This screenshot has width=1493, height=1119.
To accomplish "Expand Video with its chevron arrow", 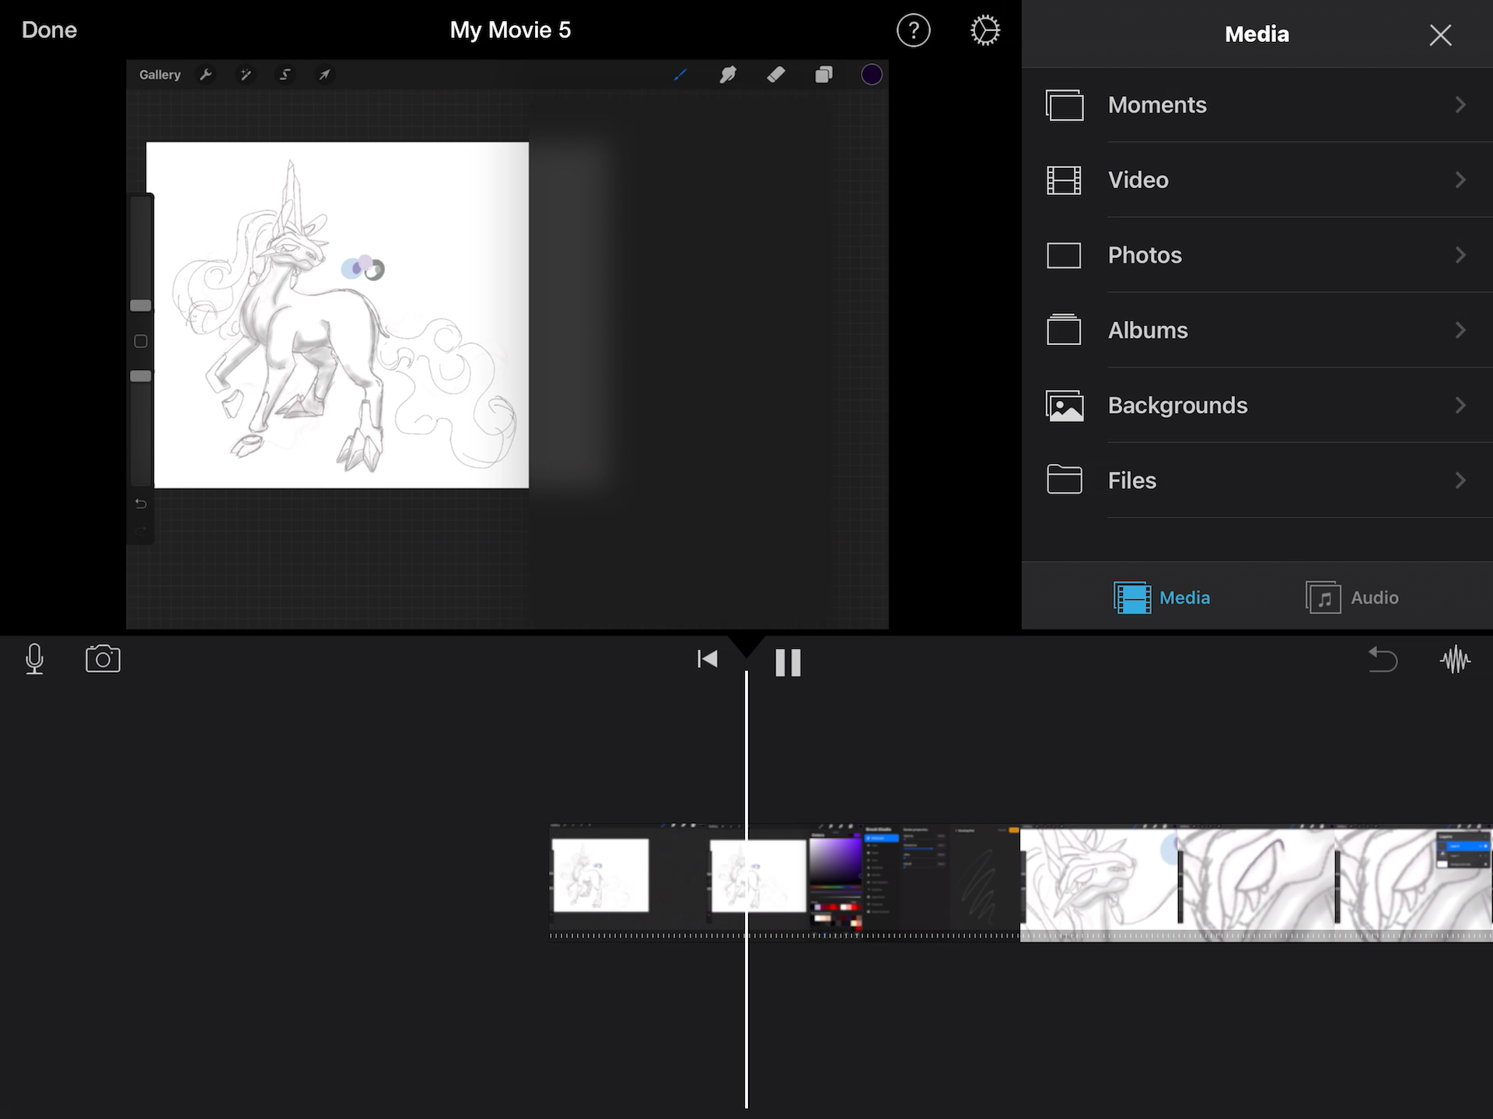I will click(1460, 180).
